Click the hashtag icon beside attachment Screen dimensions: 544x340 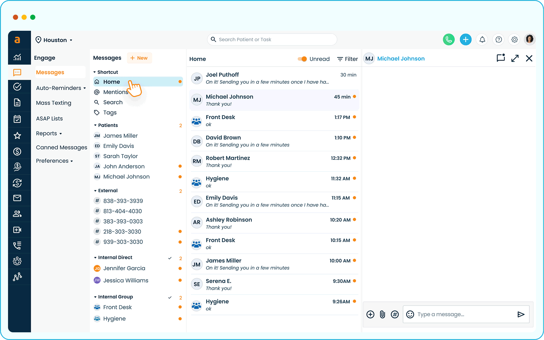coord(395,314)
